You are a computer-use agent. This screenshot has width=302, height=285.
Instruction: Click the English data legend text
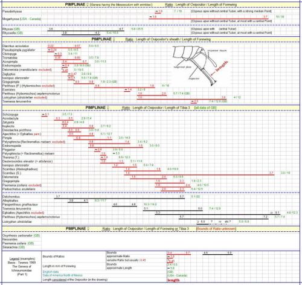point(51,272)
